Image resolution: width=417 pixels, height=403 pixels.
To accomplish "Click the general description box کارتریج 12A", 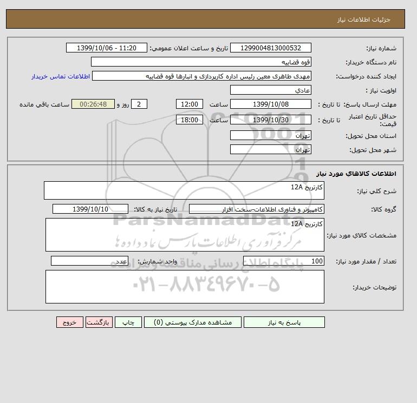I will (x=184, y=190).
